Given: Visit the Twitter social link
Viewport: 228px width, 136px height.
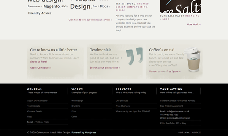Looking at the screenshot, I should pos(39,122).
